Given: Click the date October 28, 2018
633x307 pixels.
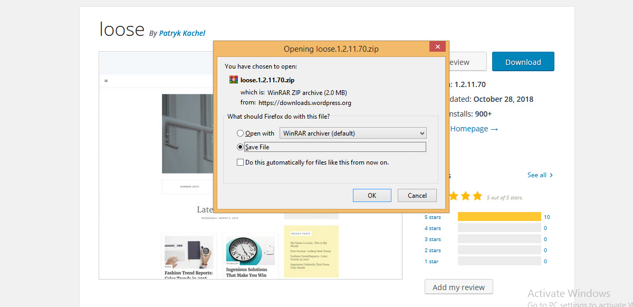Looking at the screenshot, I should coord(504,99).
